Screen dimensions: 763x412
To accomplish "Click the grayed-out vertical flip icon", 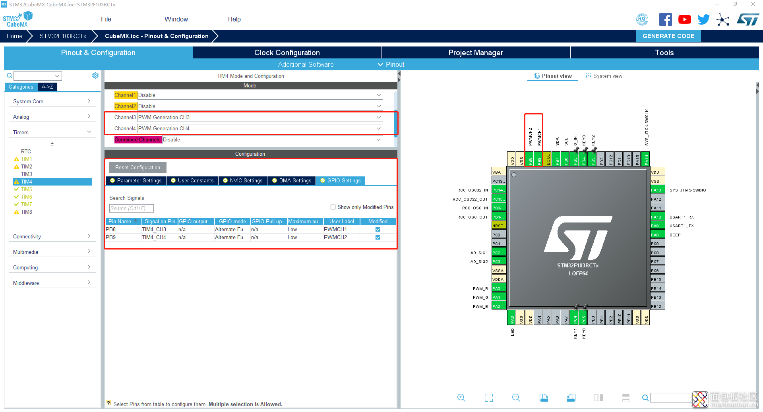I will [598, 398].
